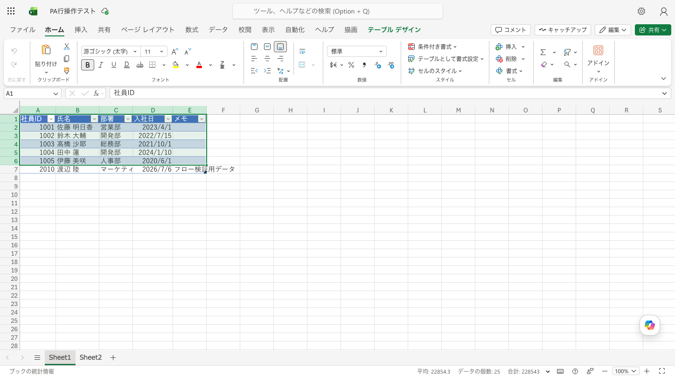This screenshot has height=376, width=675.
Task: Open the Copilot floating button
Action: tap(650, 325)
